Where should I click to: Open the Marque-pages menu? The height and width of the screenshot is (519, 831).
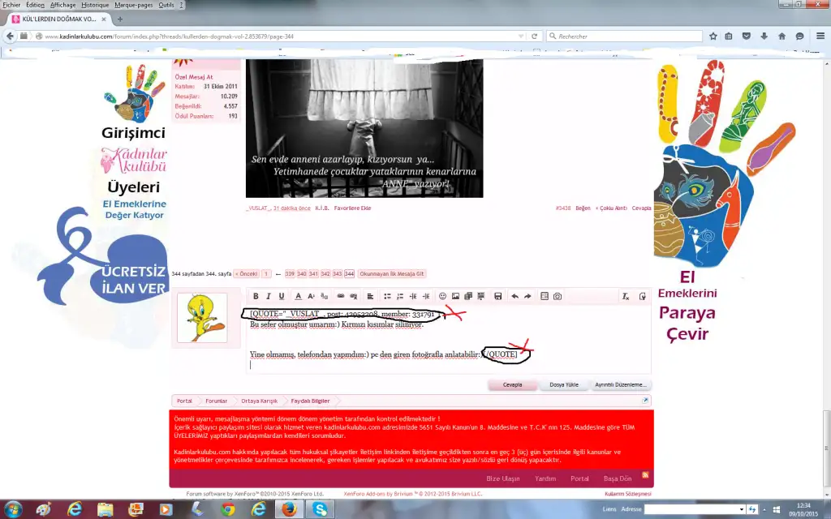click(x=133, y=5)
